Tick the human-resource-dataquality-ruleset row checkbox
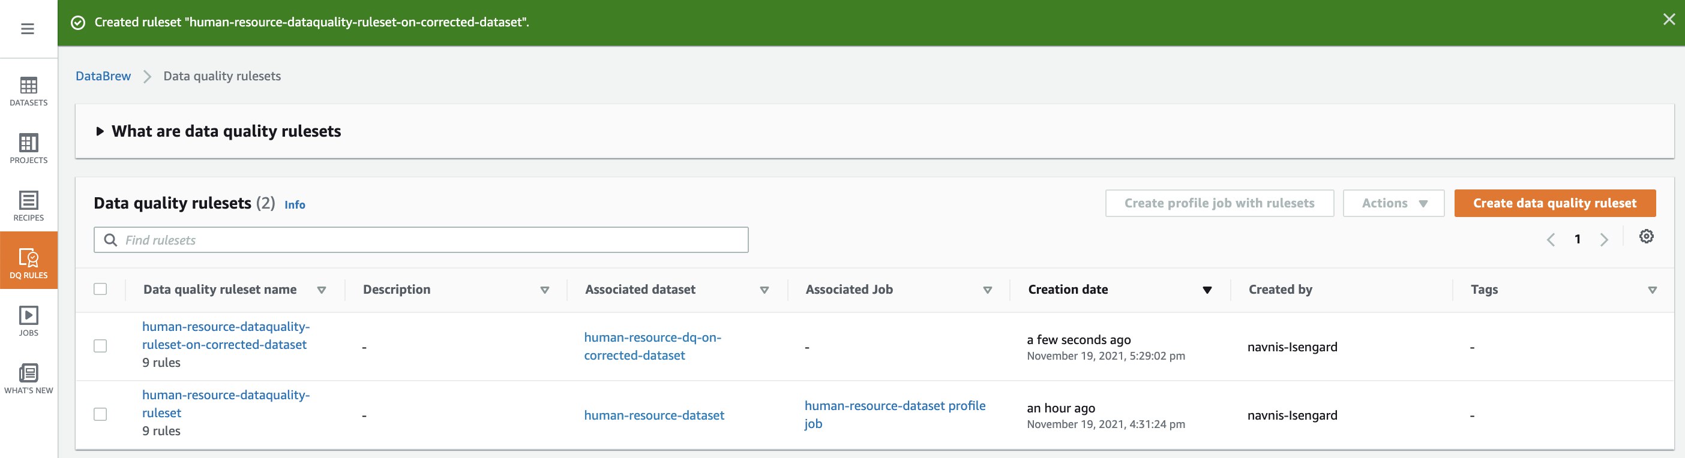Viewport: 1685px width, 458px height. click(x=100, y=414)
